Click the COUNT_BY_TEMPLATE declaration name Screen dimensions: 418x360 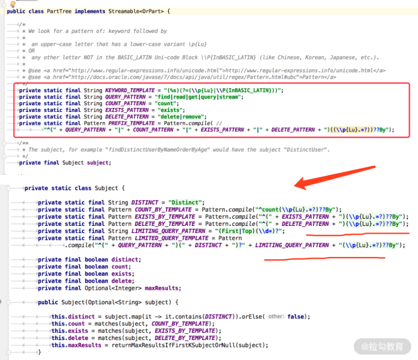[x=163, y=210]
